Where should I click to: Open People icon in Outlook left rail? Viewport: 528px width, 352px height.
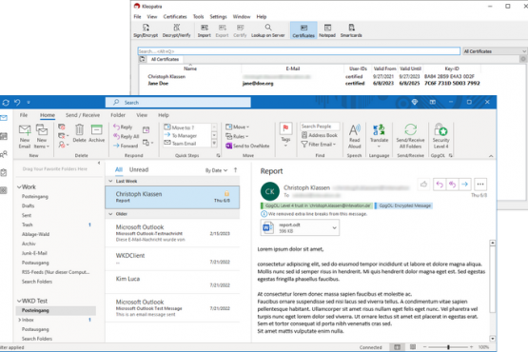pyautogui.click(x=4, y=155)
